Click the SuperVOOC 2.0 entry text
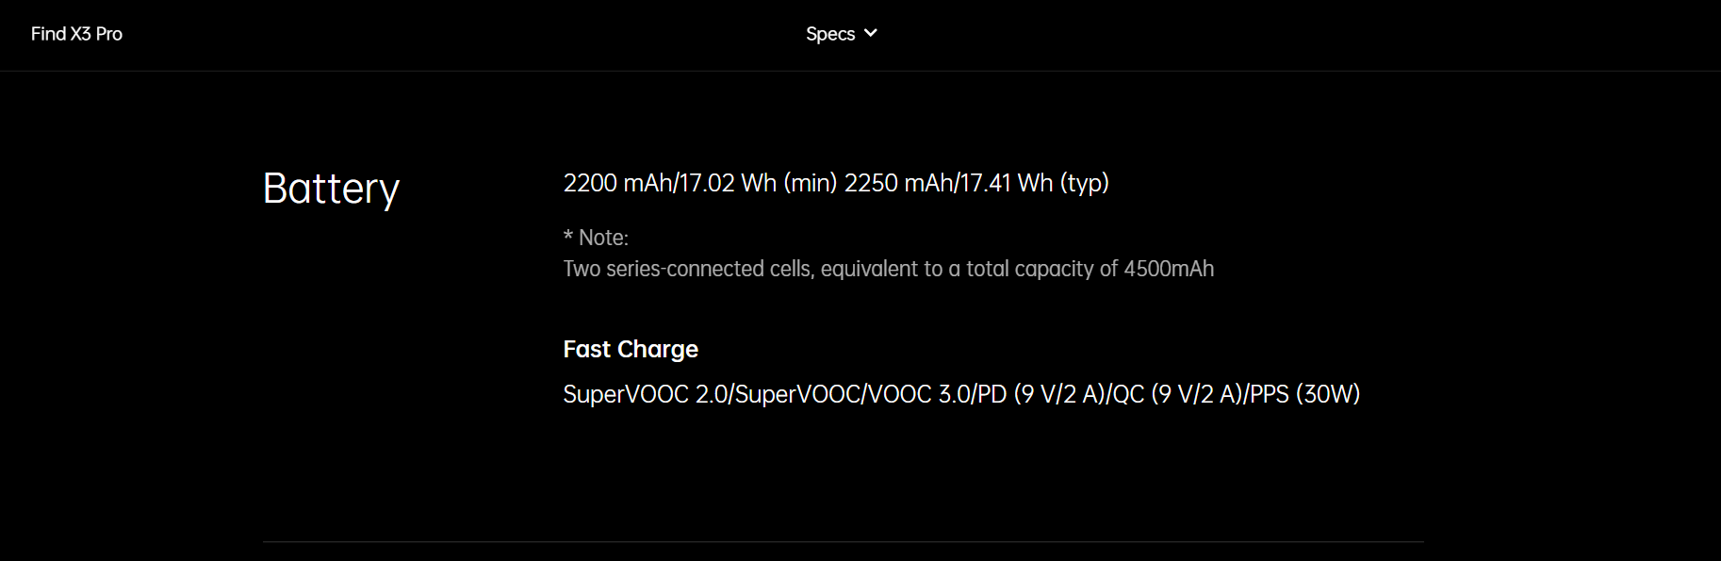The width and height of the screenshot is (1721, 561). (645, 394)
